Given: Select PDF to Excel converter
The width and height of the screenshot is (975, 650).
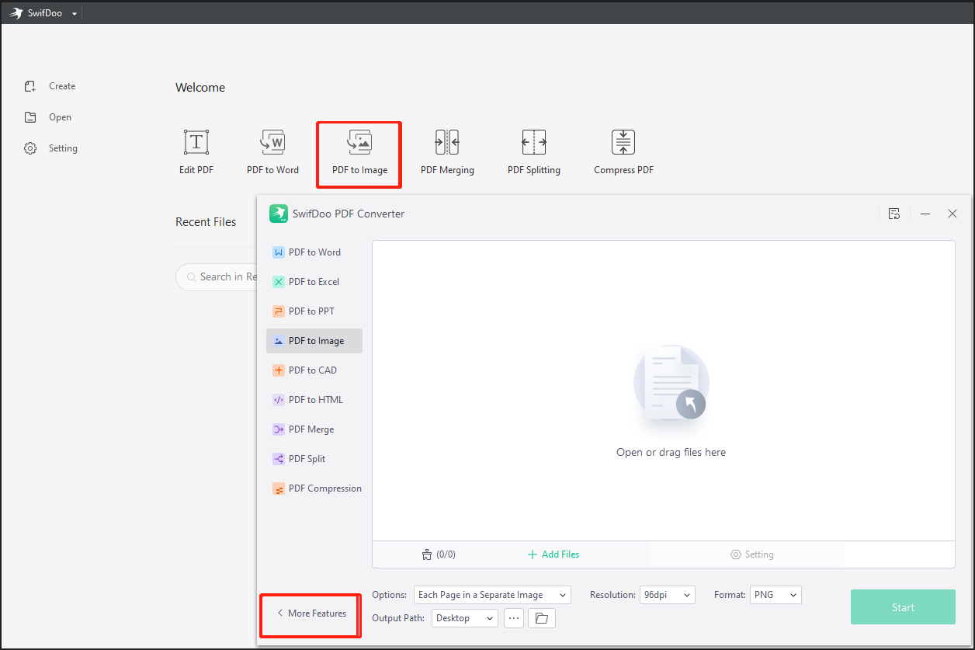Looking at the screenshot, I should pos(314,282).
